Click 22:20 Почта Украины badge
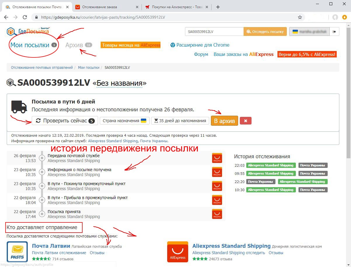The image size is (351, 267). [x=261, y=182]
